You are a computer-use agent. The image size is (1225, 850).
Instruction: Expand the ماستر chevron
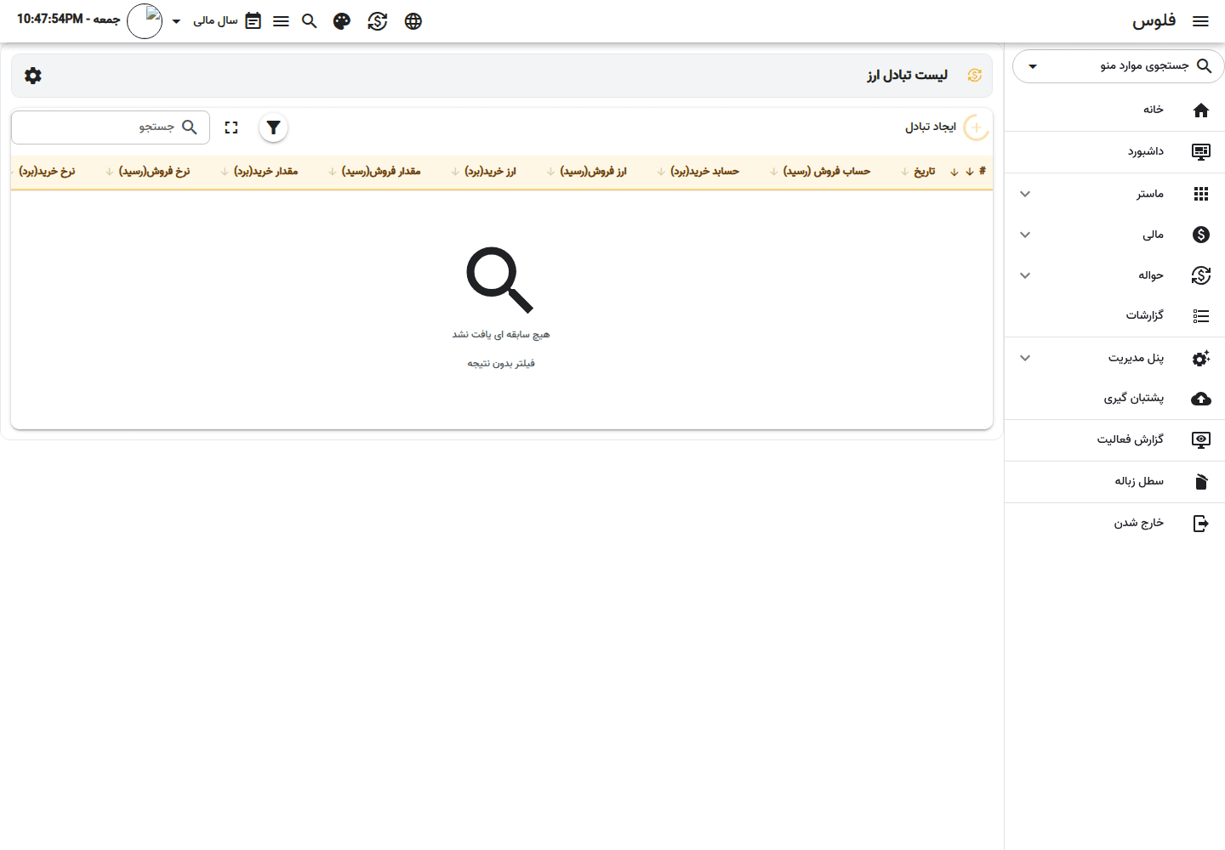(1025, 194)
